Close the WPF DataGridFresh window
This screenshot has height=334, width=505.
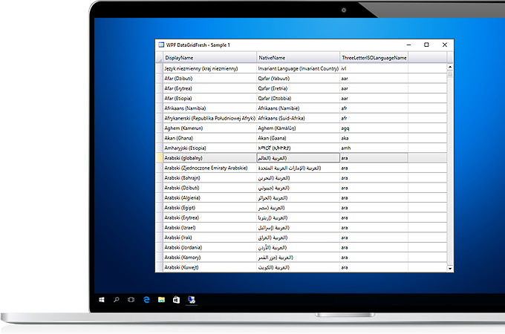pyautogui.click(x=445, y=45)
